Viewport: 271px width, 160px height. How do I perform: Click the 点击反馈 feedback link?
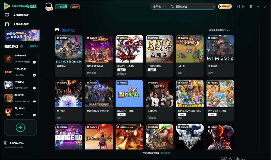[x=165, y=153]
